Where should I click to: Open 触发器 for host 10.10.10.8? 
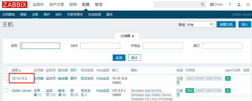[x=63, y=79]
